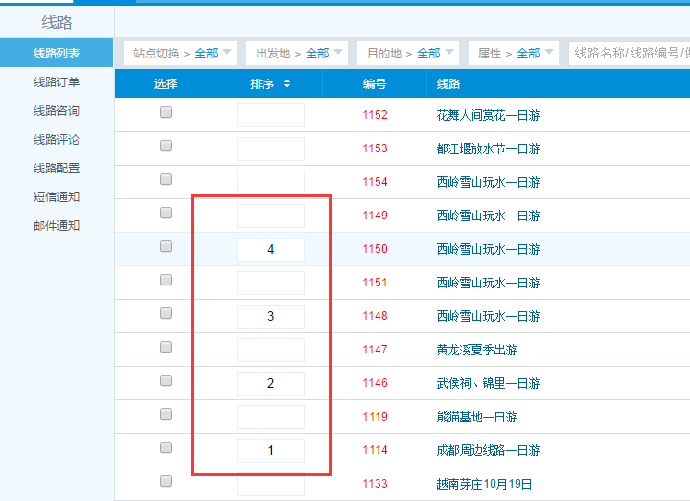
Task: Open 熊猫基地一日游 route link
Action: (x=476, y=417)
